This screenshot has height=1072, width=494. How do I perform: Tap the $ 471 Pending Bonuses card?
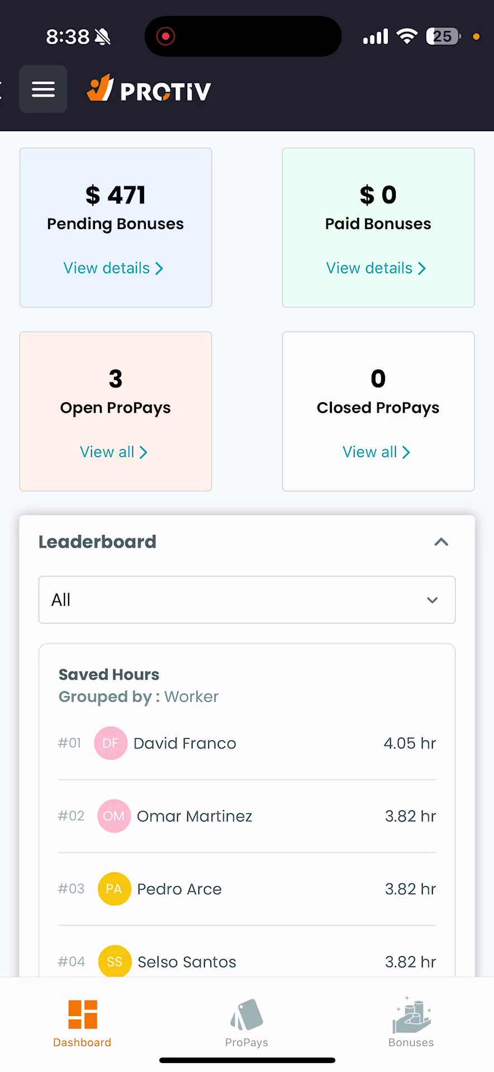[x=116, y=227]
